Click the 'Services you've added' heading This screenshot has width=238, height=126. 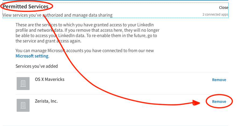tap(37, 66)
